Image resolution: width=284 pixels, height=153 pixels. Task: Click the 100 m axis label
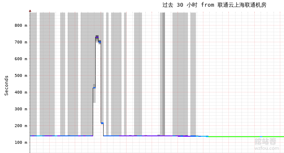(21, 142)
